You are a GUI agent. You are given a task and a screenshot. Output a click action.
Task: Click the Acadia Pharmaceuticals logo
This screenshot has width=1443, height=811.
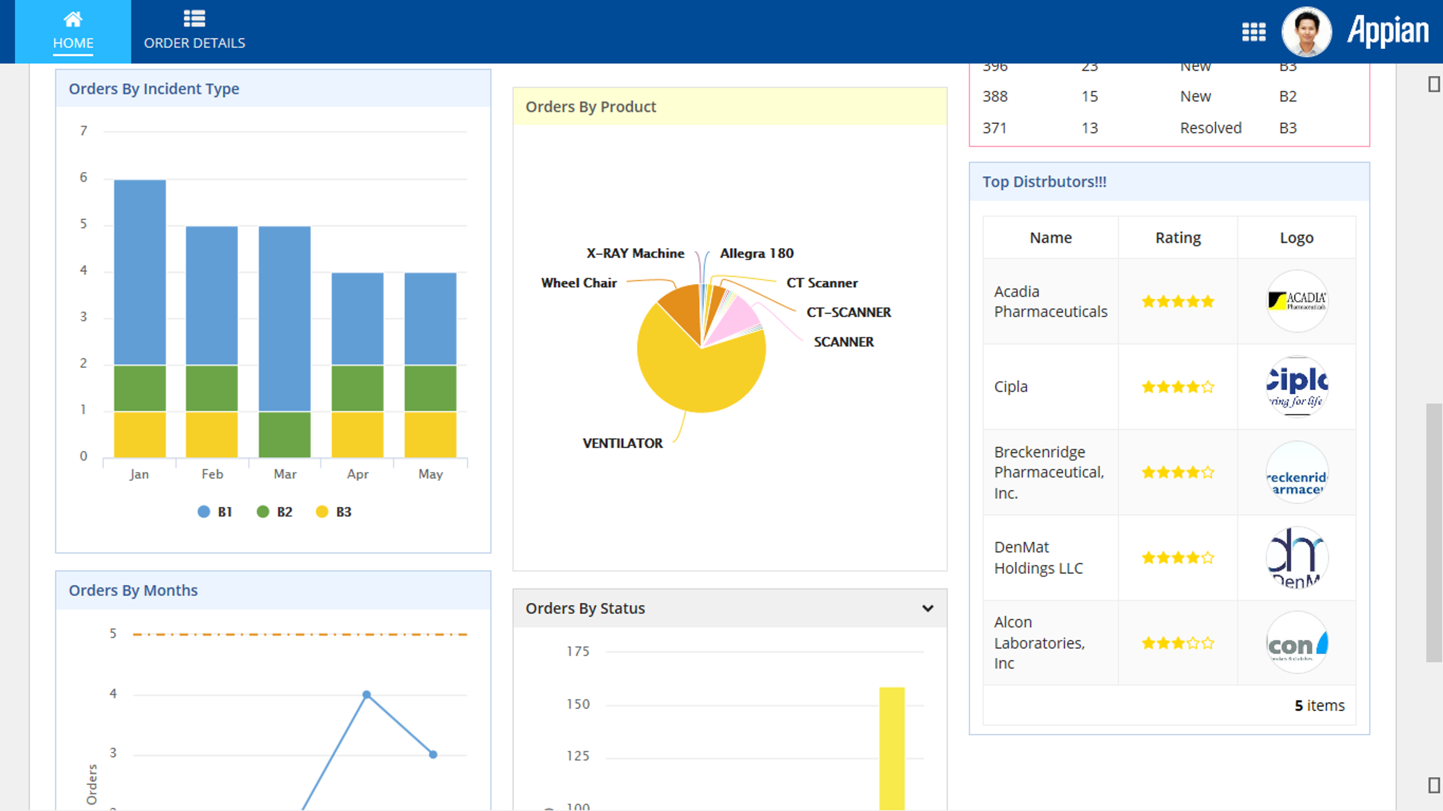point(1297,301)
